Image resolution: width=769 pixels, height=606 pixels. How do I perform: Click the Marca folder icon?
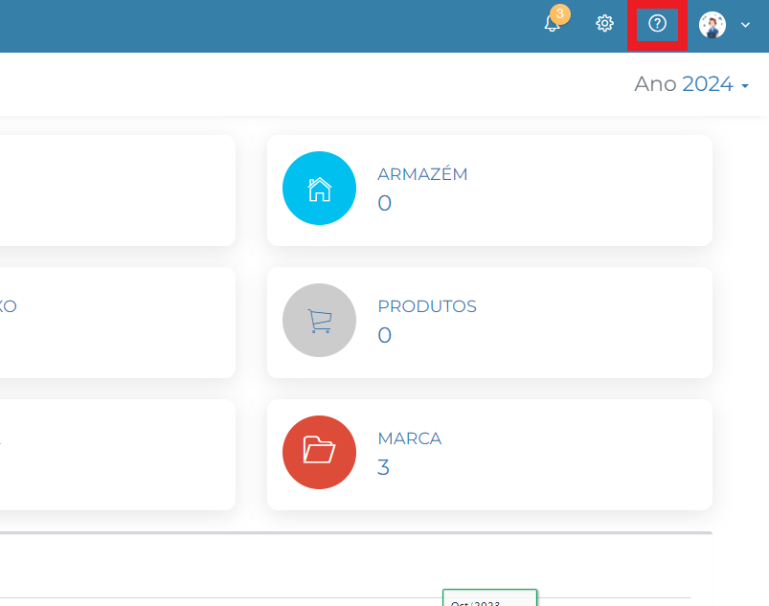319,452
